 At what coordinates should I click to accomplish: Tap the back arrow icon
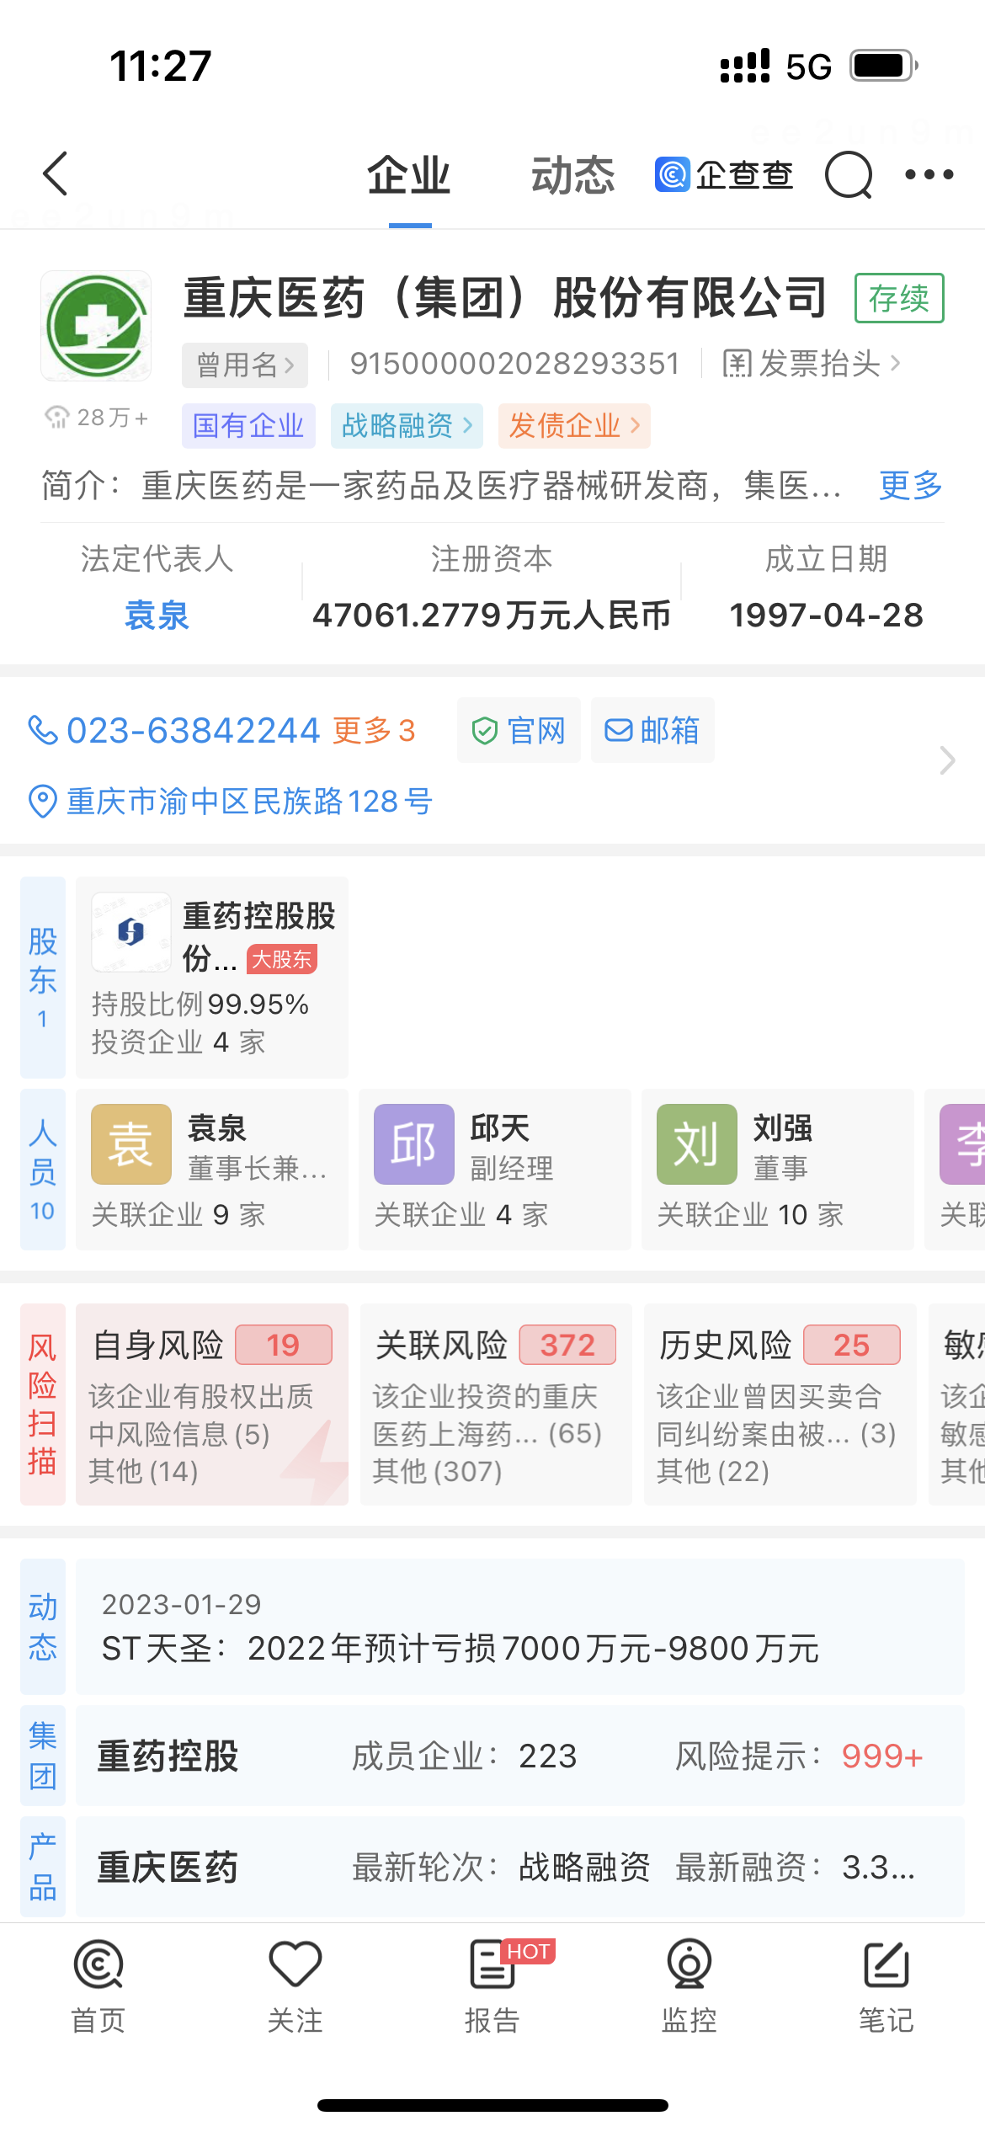[x=56, y=174]
